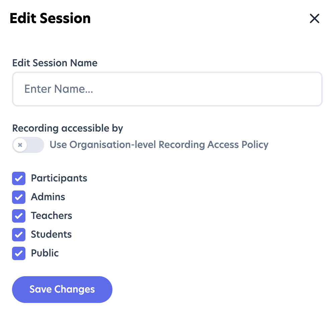Click "Use Organisation-level Recording Access Policy" text
This screenshot has width=334, height=314.
(159, 145)
